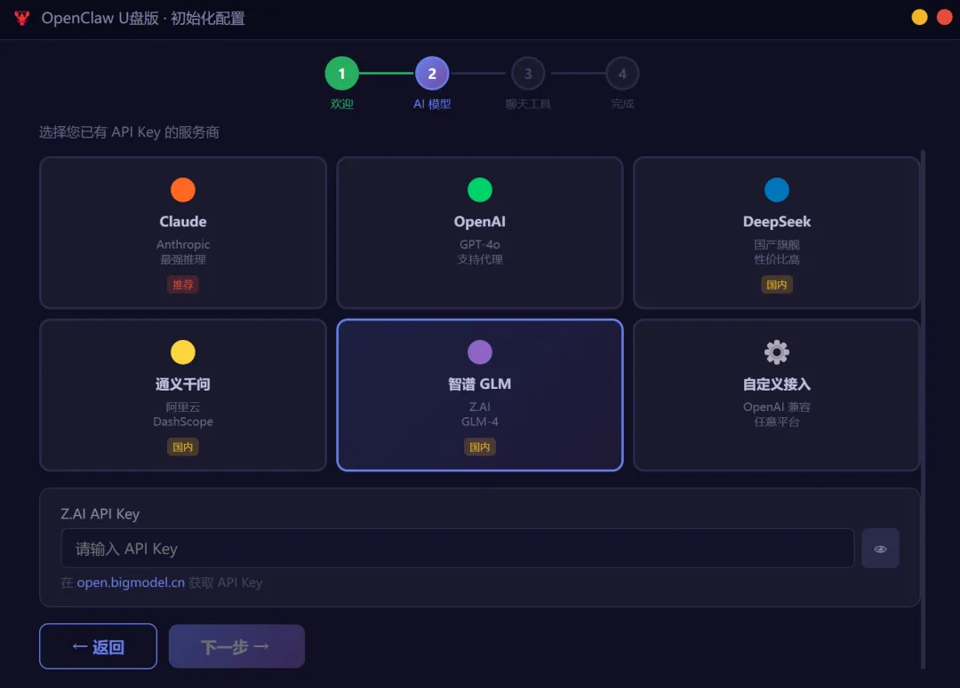Choose the 自定义接入 OpenAI 兼容 card
This screenshot has height=688, width=960.
click(x=777, y=395)
